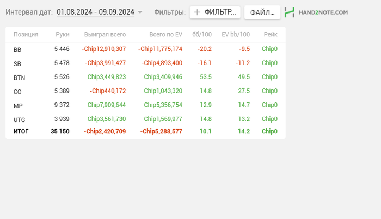This screenshot has height=219, width=381.
Task: Select the MP position row
Action: (18, 106)
